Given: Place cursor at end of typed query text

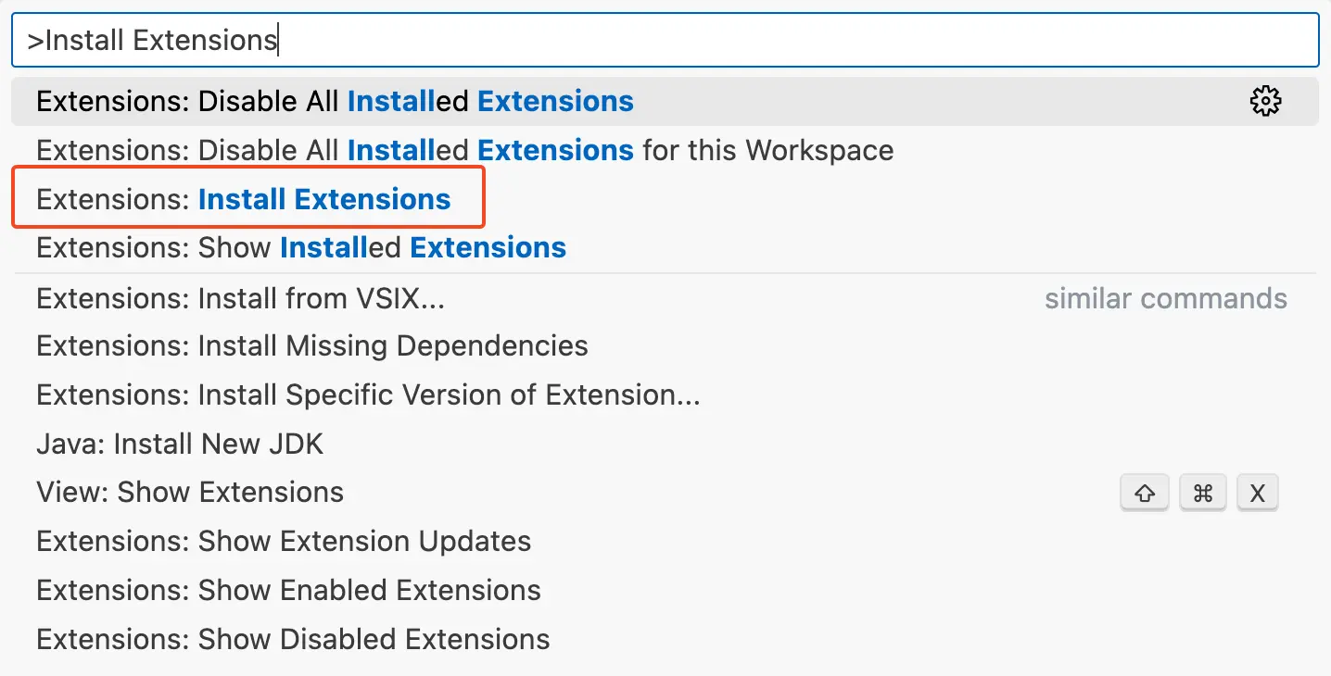Looking at the screenshot, I should 278,41.
